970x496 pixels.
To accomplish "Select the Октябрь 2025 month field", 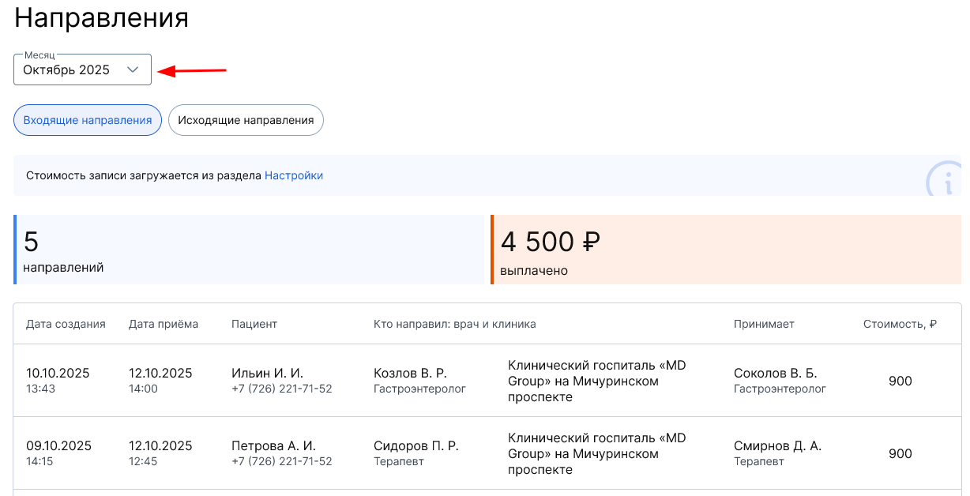I will coord(66,70).
